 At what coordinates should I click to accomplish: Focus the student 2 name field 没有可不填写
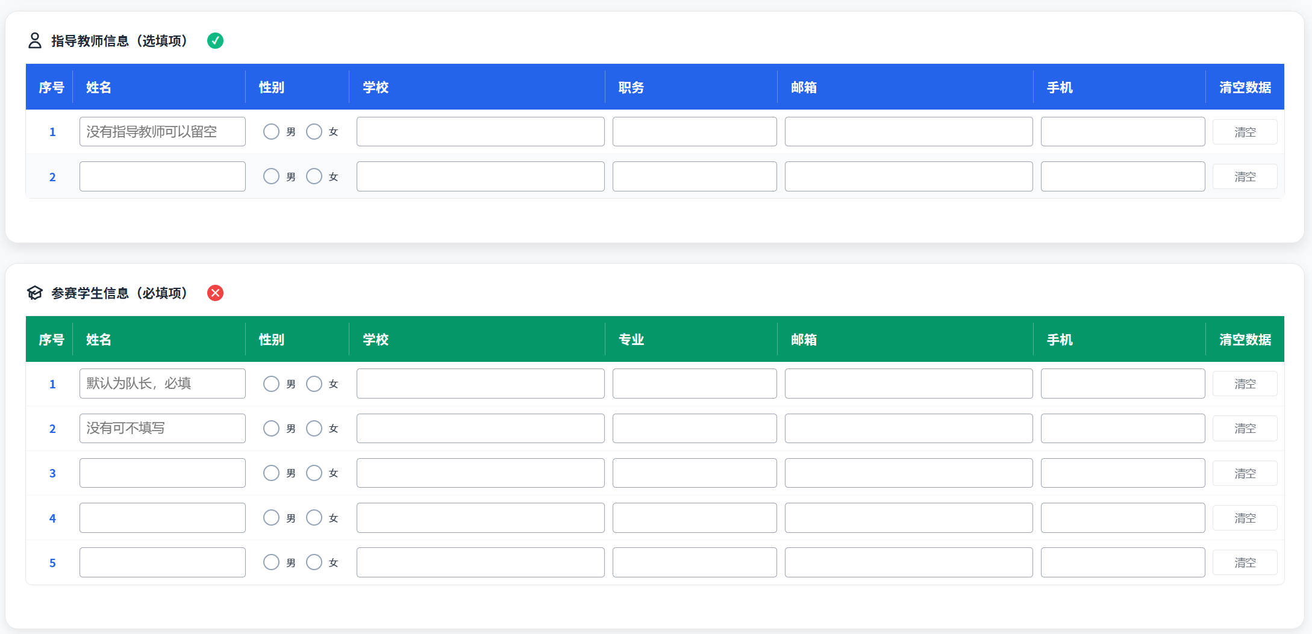click(163, 428)
